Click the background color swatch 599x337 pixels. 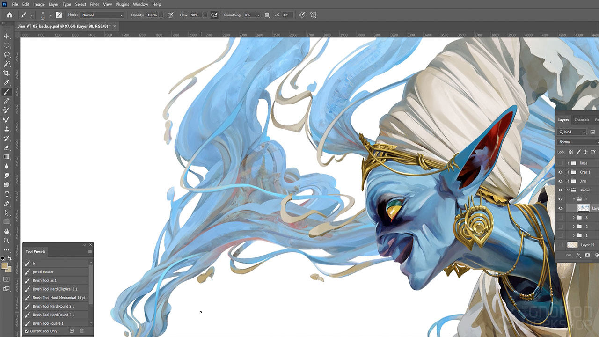click(x=9, y=270)
